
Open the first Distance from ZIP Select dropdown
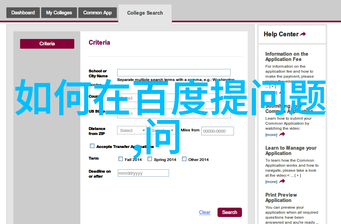[x=132, y=130]
